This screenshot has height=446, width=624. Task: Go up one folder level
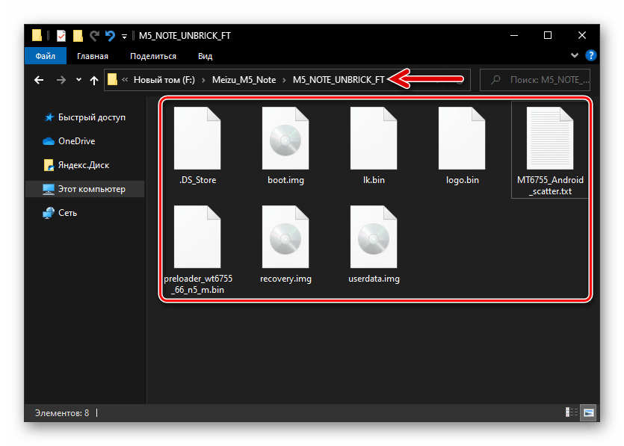pos(94,81)
